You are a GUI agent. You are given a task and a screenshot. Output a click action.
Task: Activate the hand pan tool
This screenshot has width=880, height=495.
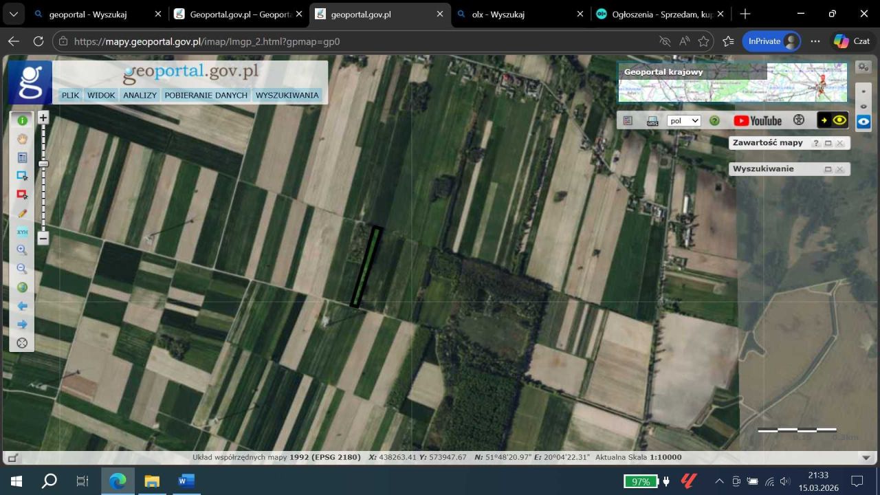coord(22,139)
